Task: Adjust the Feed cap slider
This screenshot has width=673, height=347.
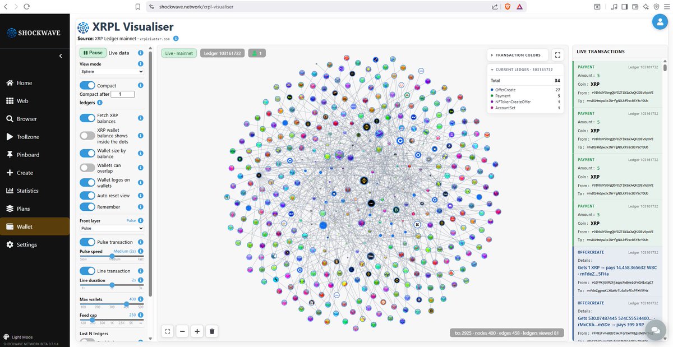Action: [112, 320]
